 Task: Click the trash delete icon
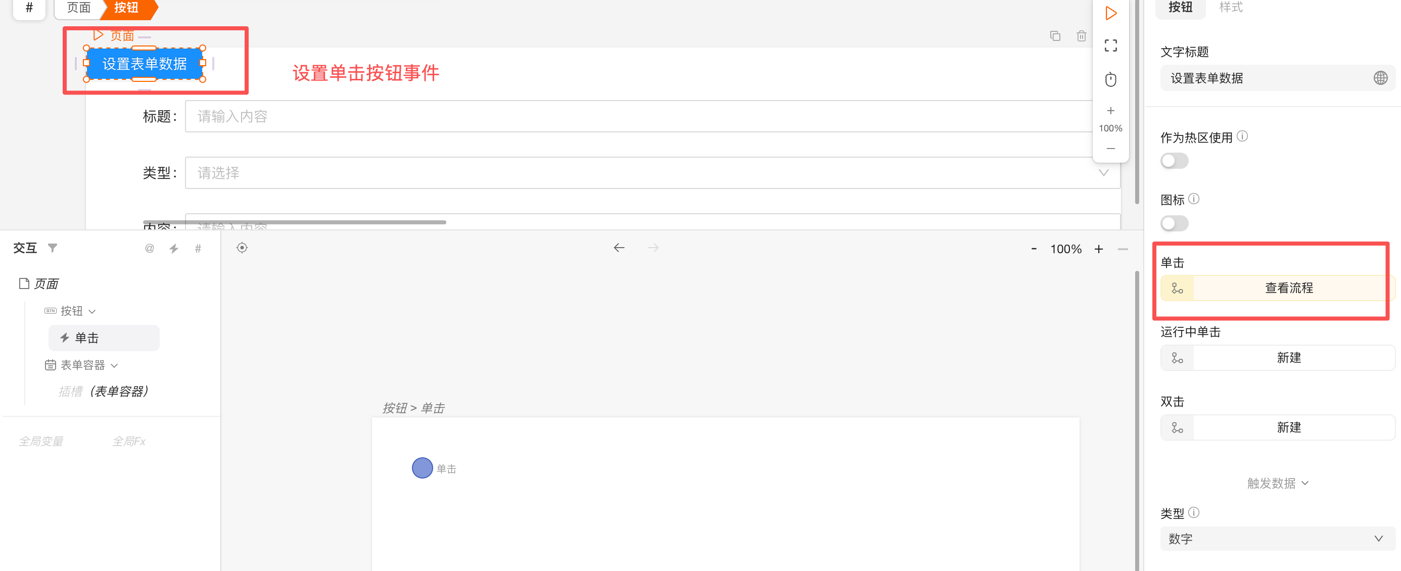(1081, 36)
